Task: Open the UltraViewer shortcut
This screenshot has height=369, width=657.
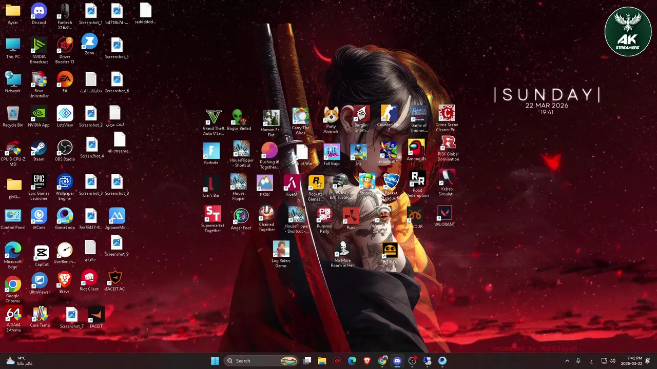Action: click(x=40, y=283)
